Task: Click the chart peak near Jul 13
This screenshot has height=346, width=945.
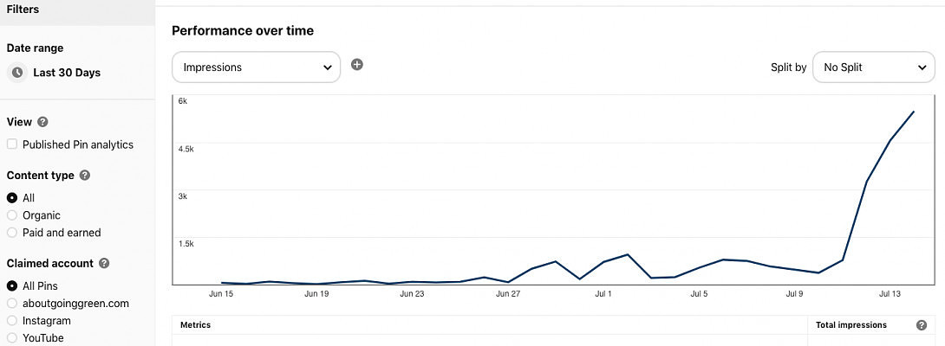Action: coord(914,112)
